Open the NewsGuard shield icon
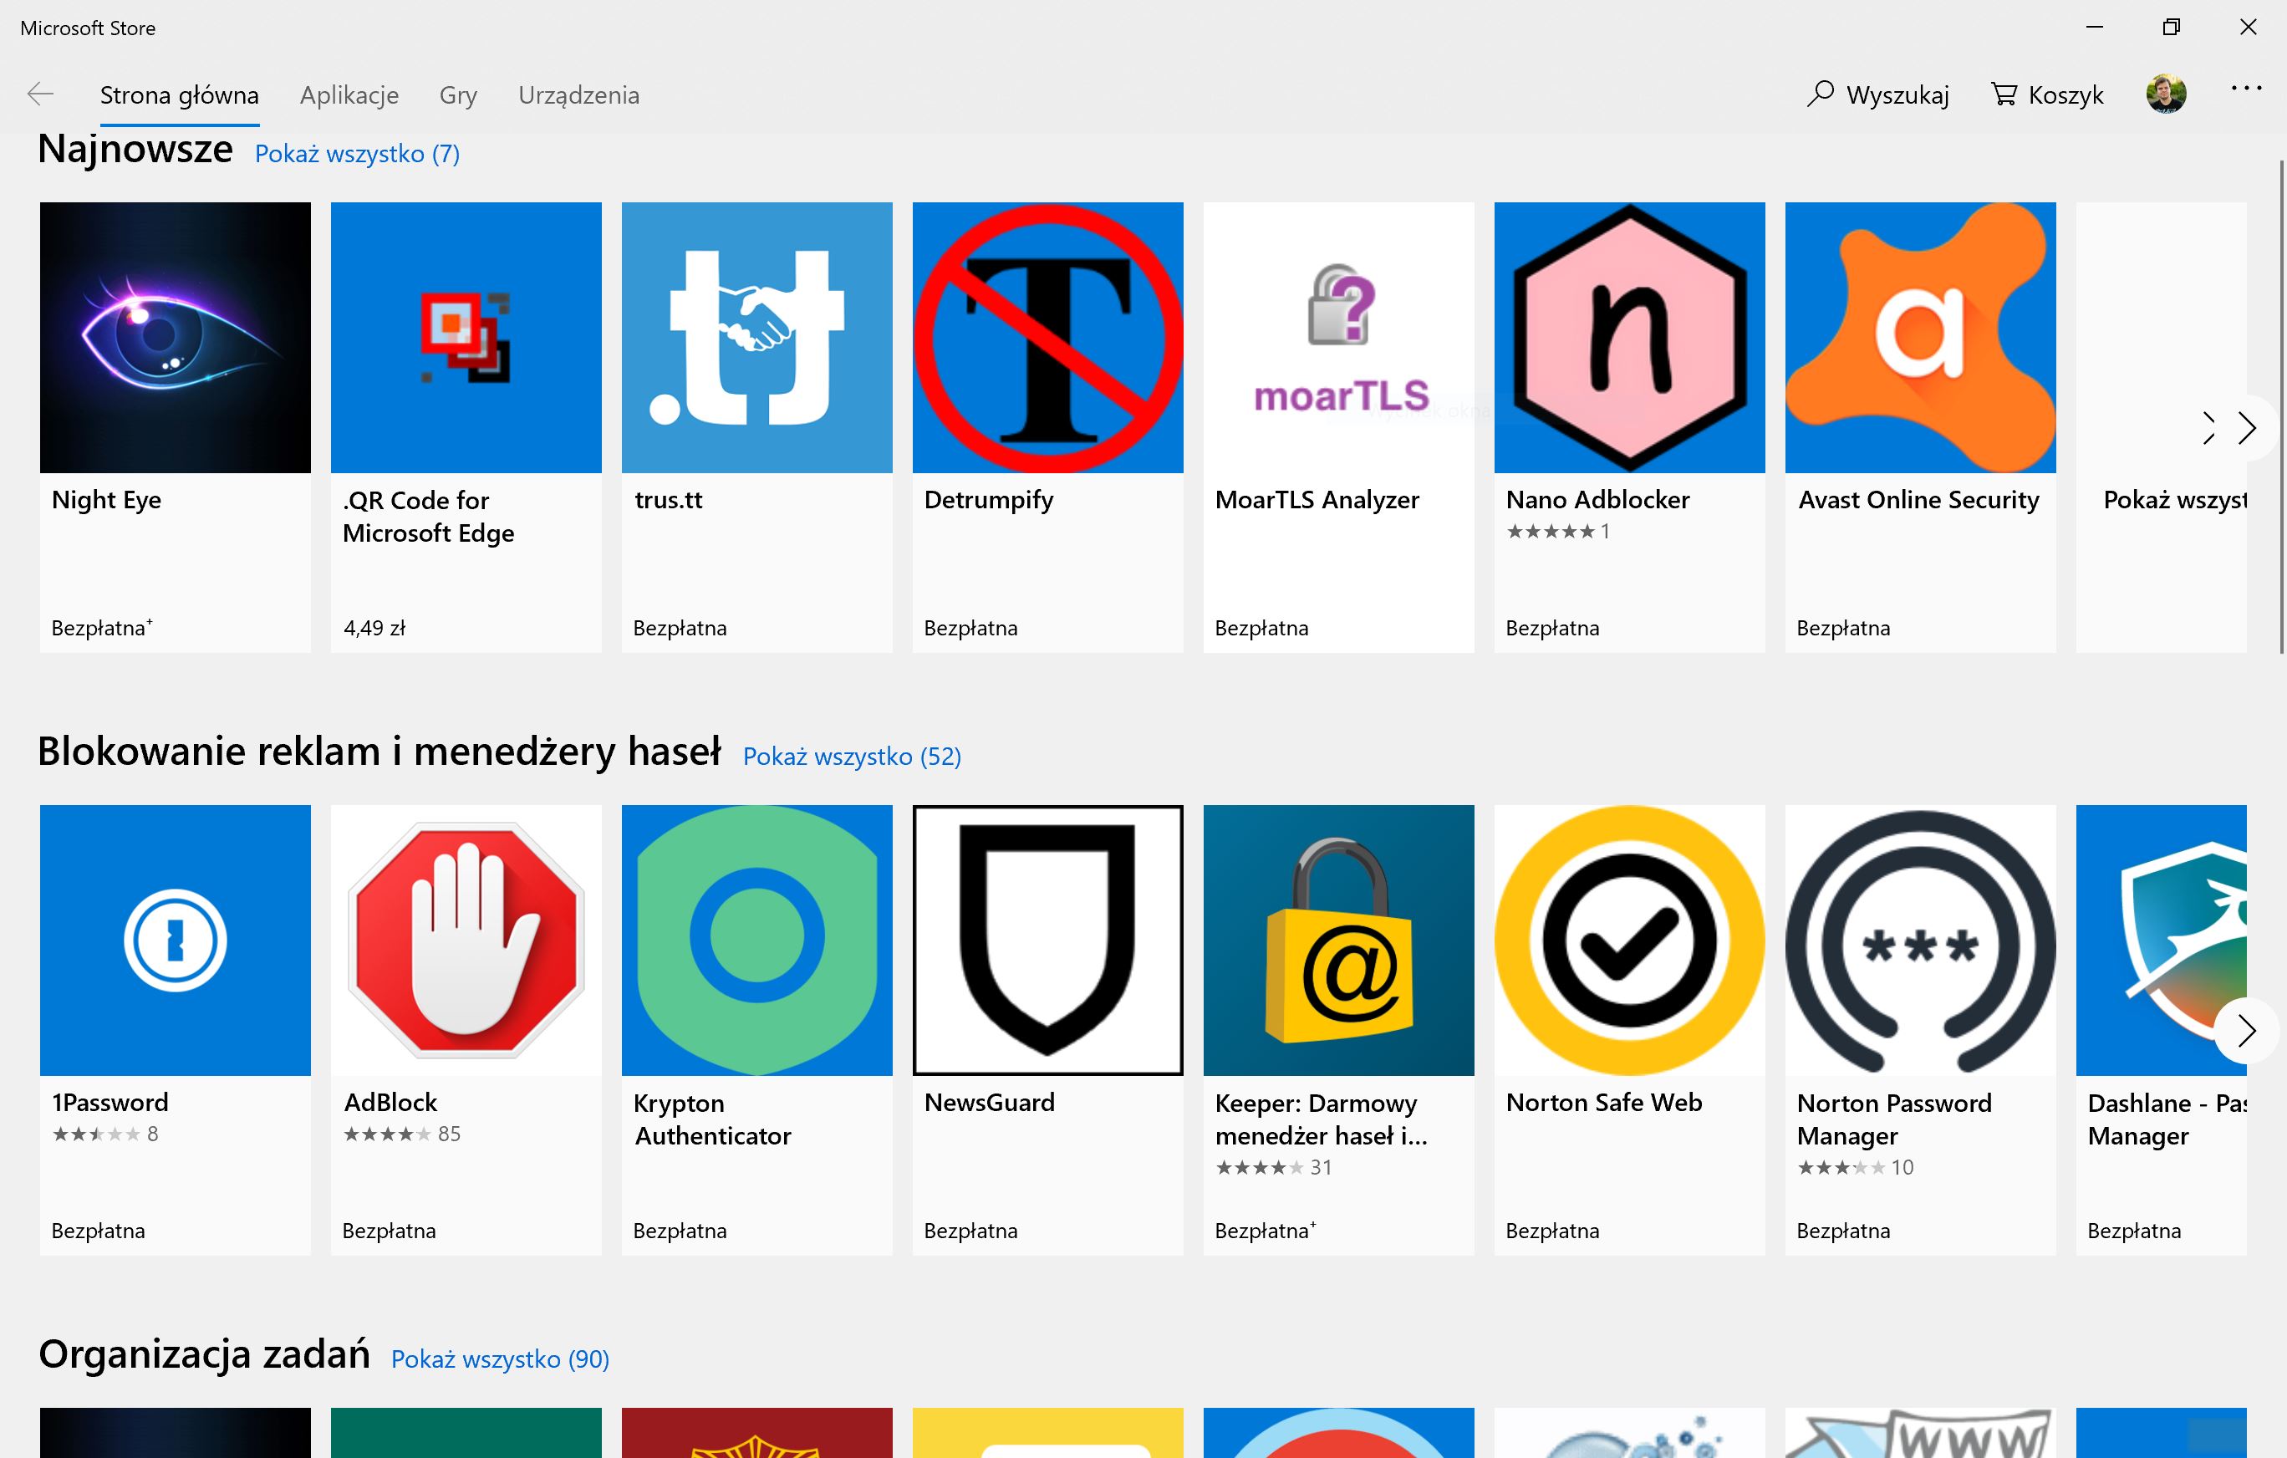The height and width of the screenshot is (1458, 2287). click(1047, 941)
